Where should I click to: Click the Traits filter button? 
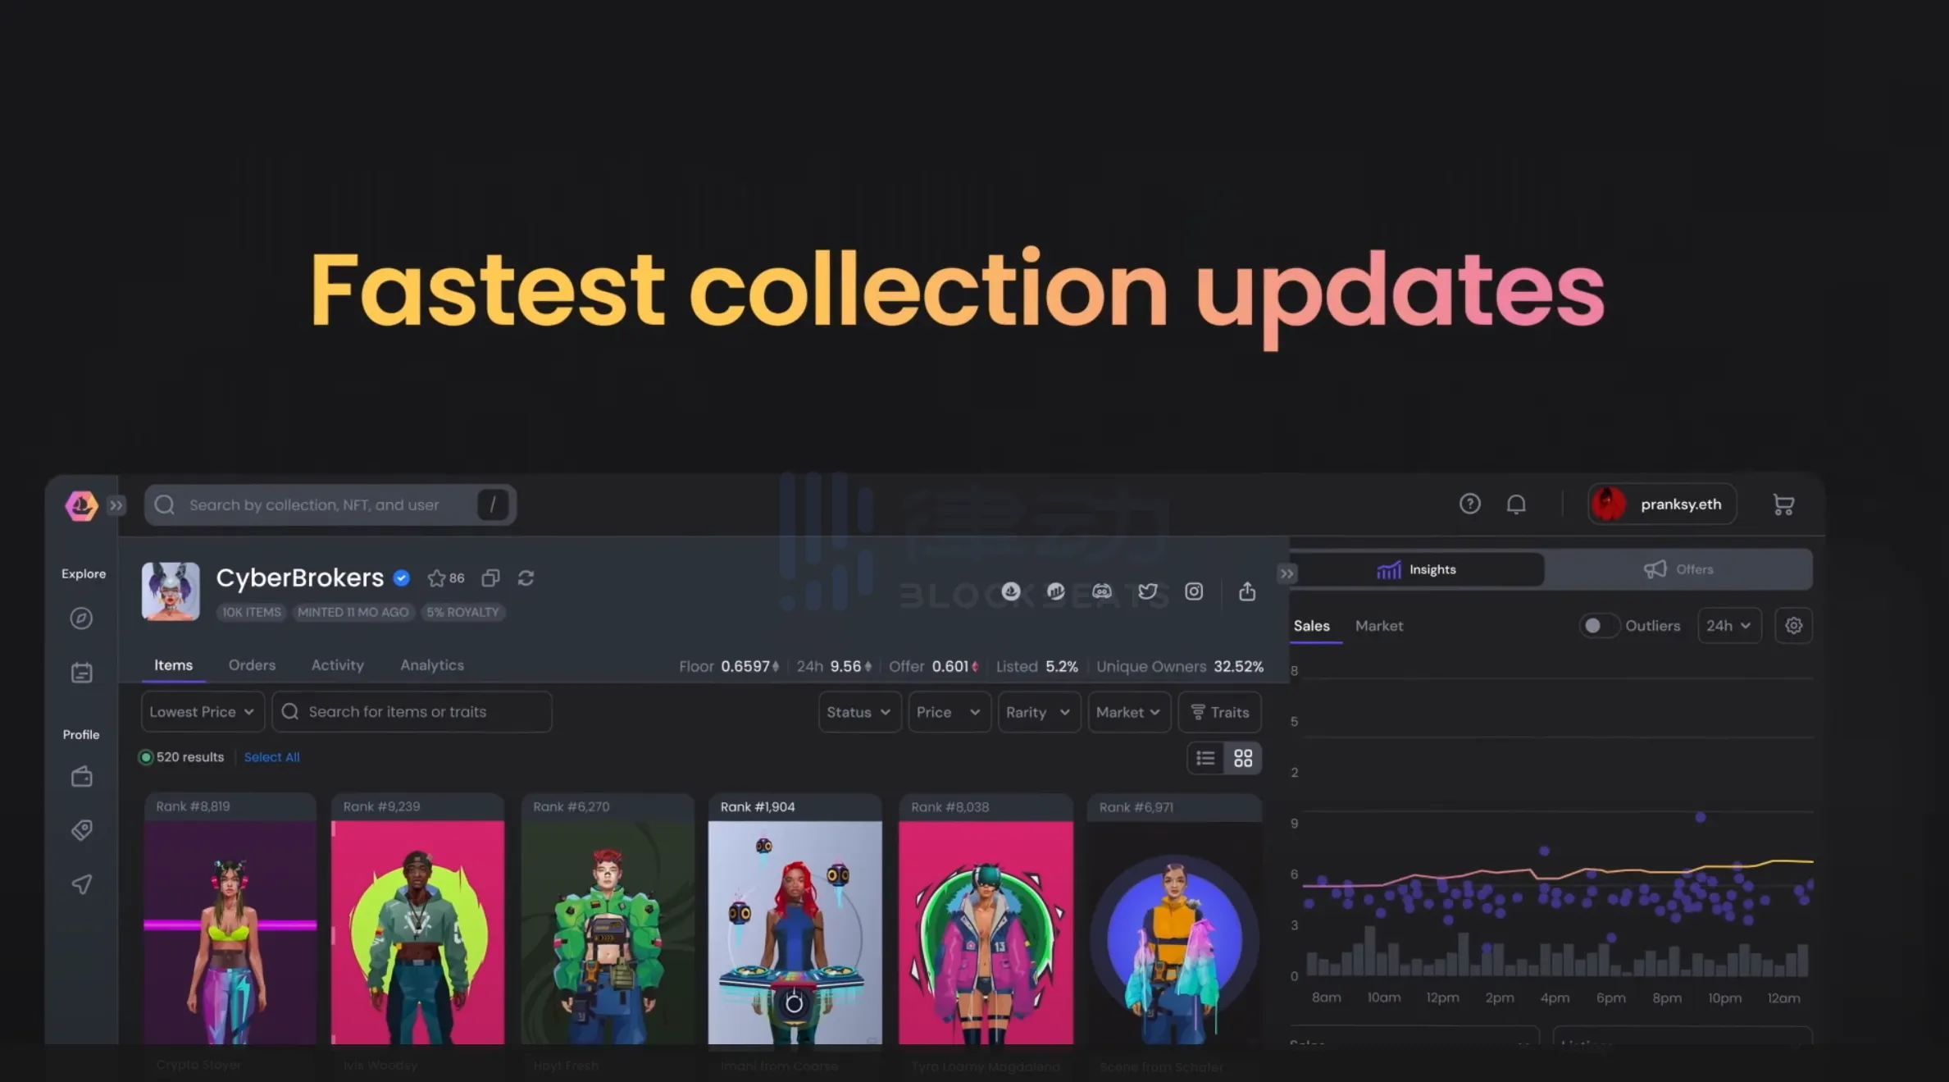tap(1219, 710)
